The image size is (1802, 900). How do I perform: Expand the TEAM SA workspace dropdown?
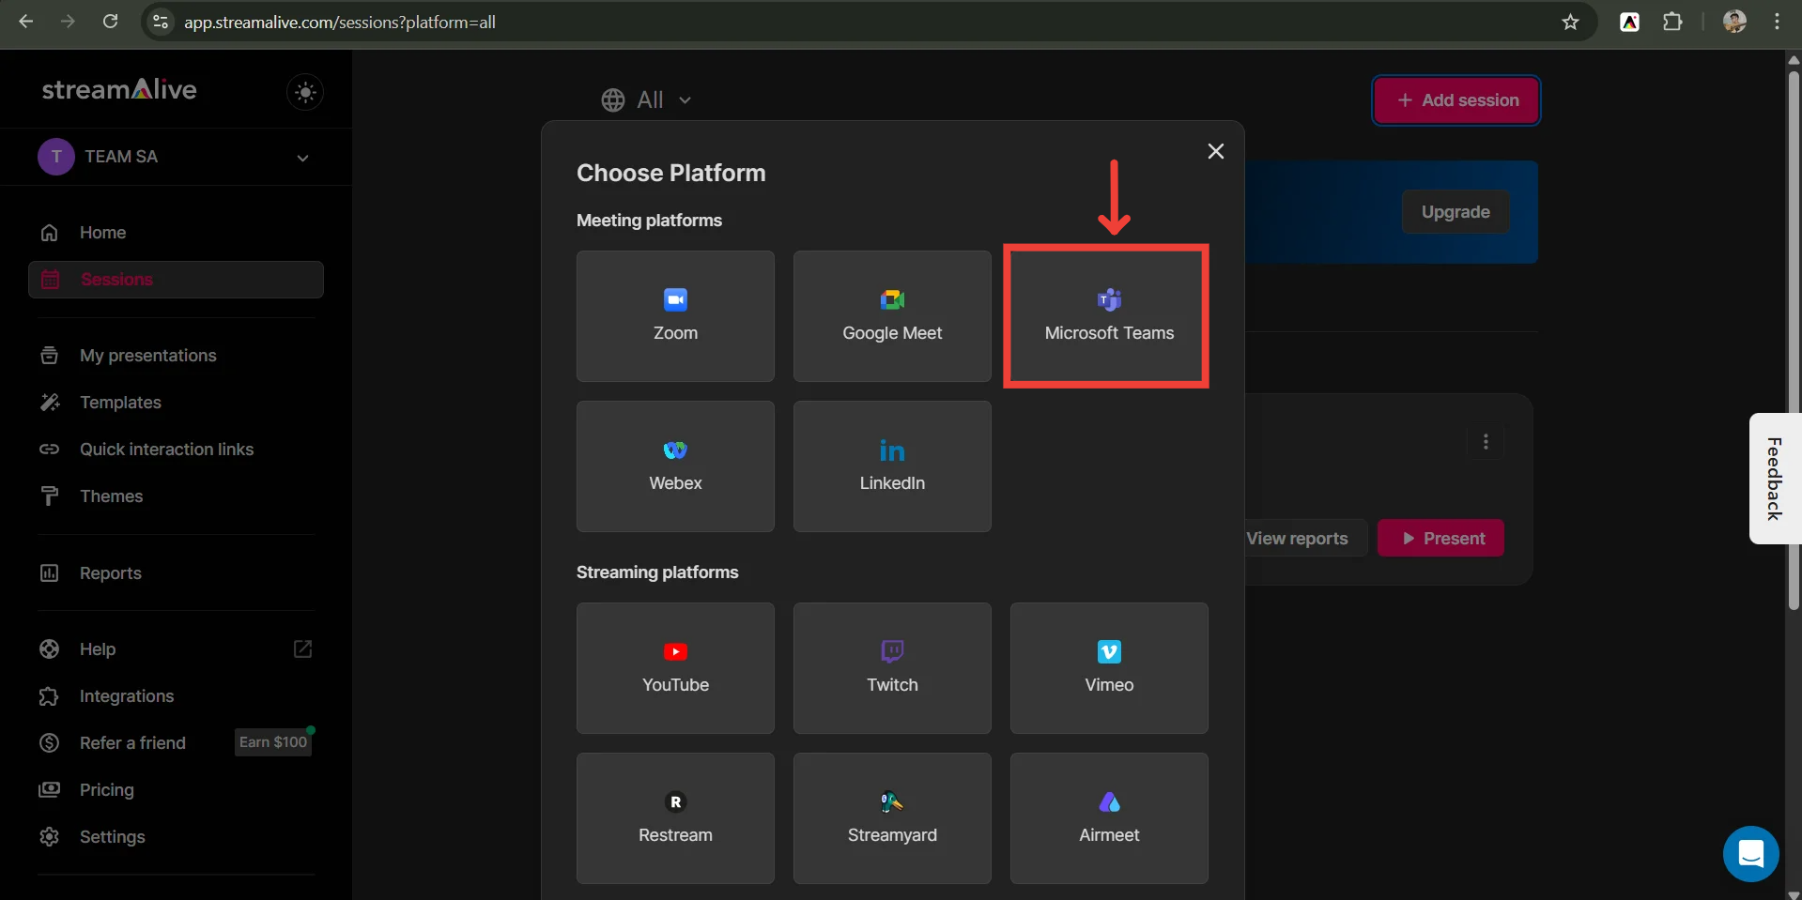(302, 158)
